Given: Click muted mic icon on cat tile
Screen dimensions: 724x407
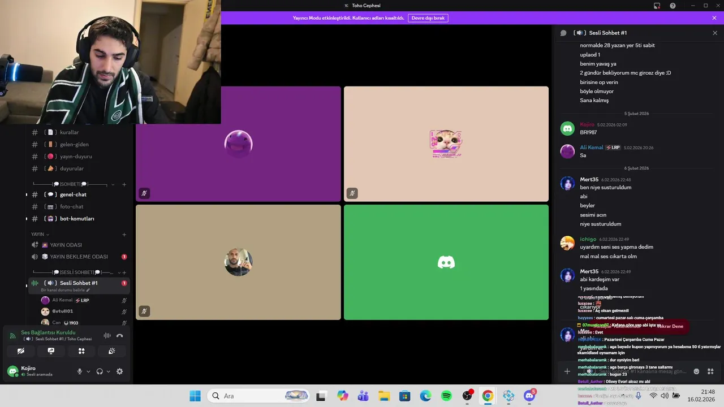Looking at the screenshot, I should [x=352, y=193].
